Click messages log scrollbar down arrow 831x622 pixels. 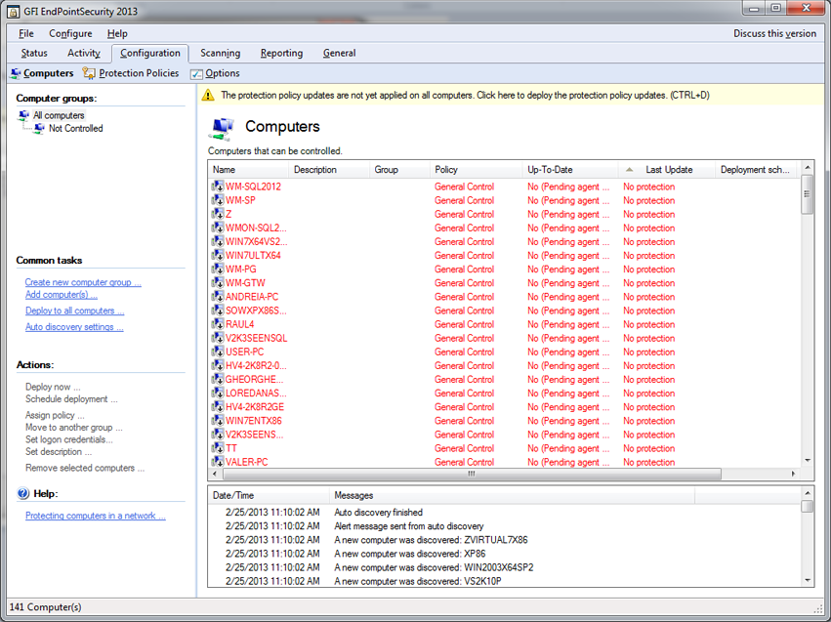[808, 581]
